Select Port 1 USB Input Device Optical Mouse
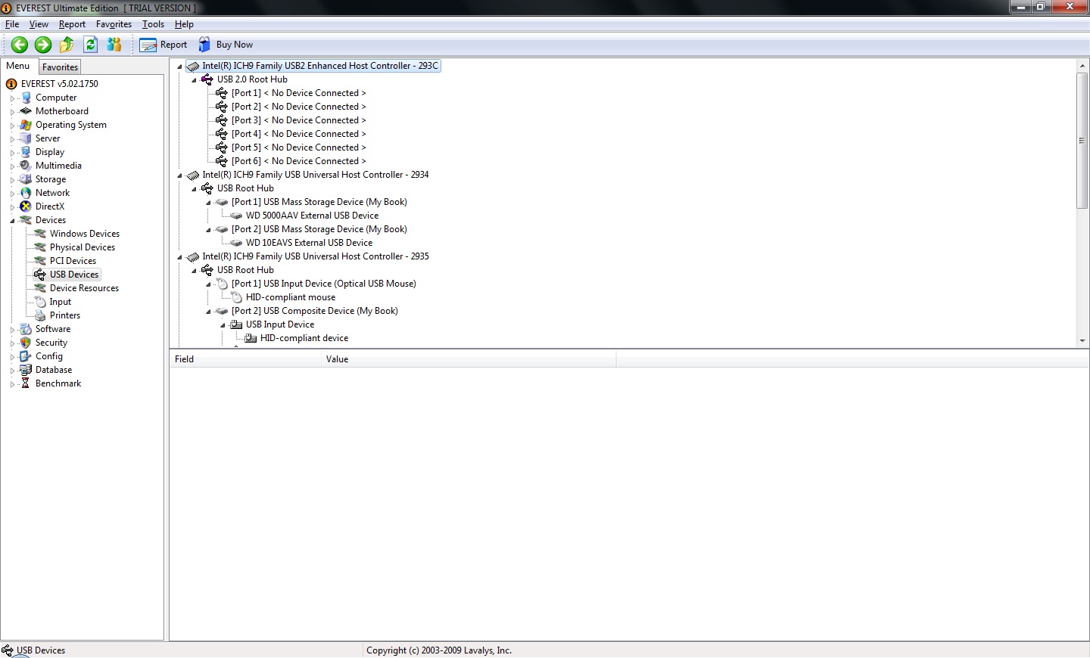Screen dimensions: 1090x658 pyautogui.click(x=324, y=284)
